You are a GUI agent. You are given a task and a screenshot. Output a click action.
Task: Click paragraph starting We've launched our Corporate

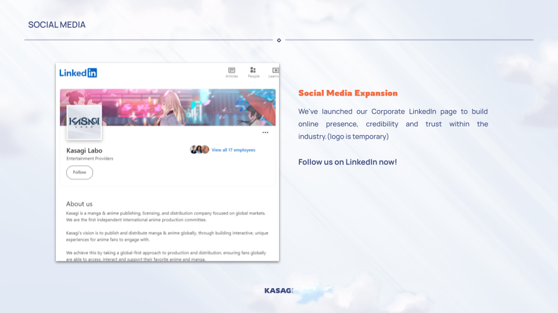(x=393, y=124)
